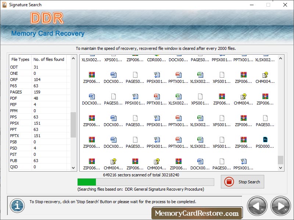Select PPSX001 icon at end of bottom row
Screen dimensions: 294x220
(243, 161)
